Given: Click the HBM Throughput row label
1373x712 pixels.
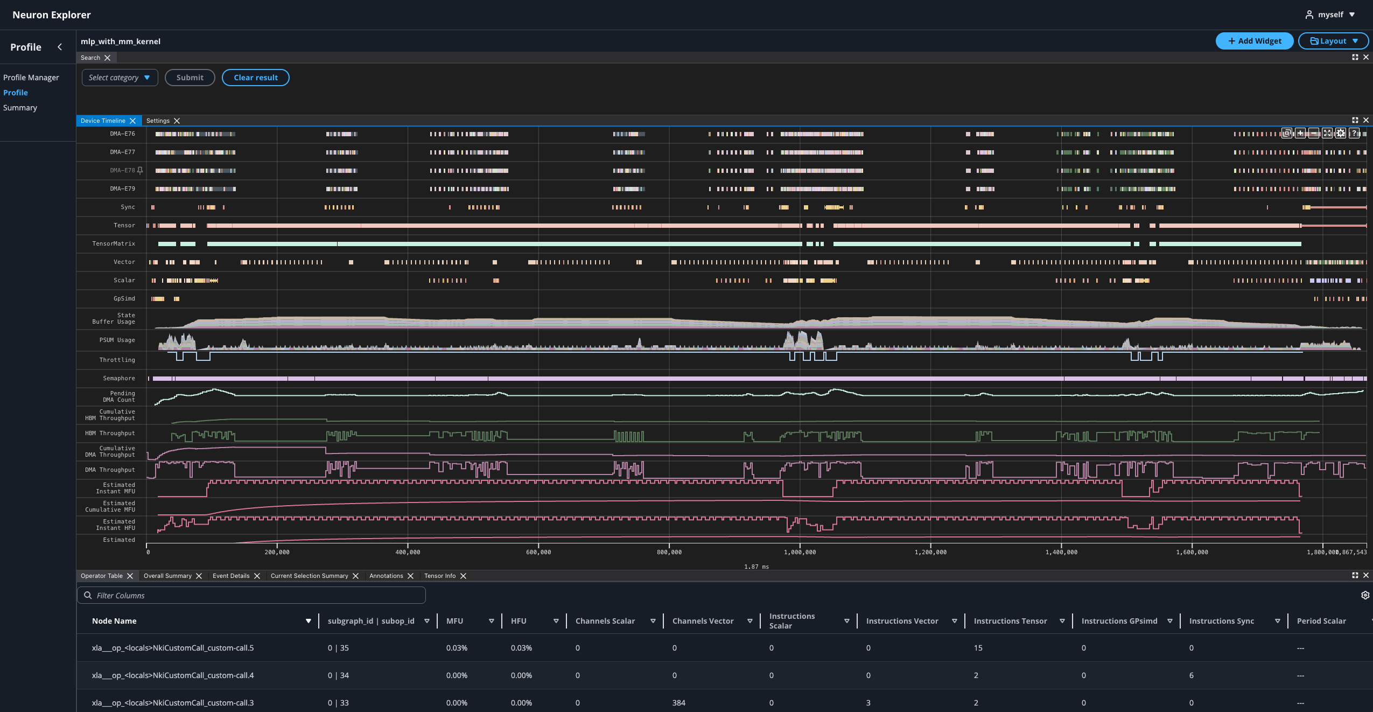Looking at the screenshot, I should [110, 434].
